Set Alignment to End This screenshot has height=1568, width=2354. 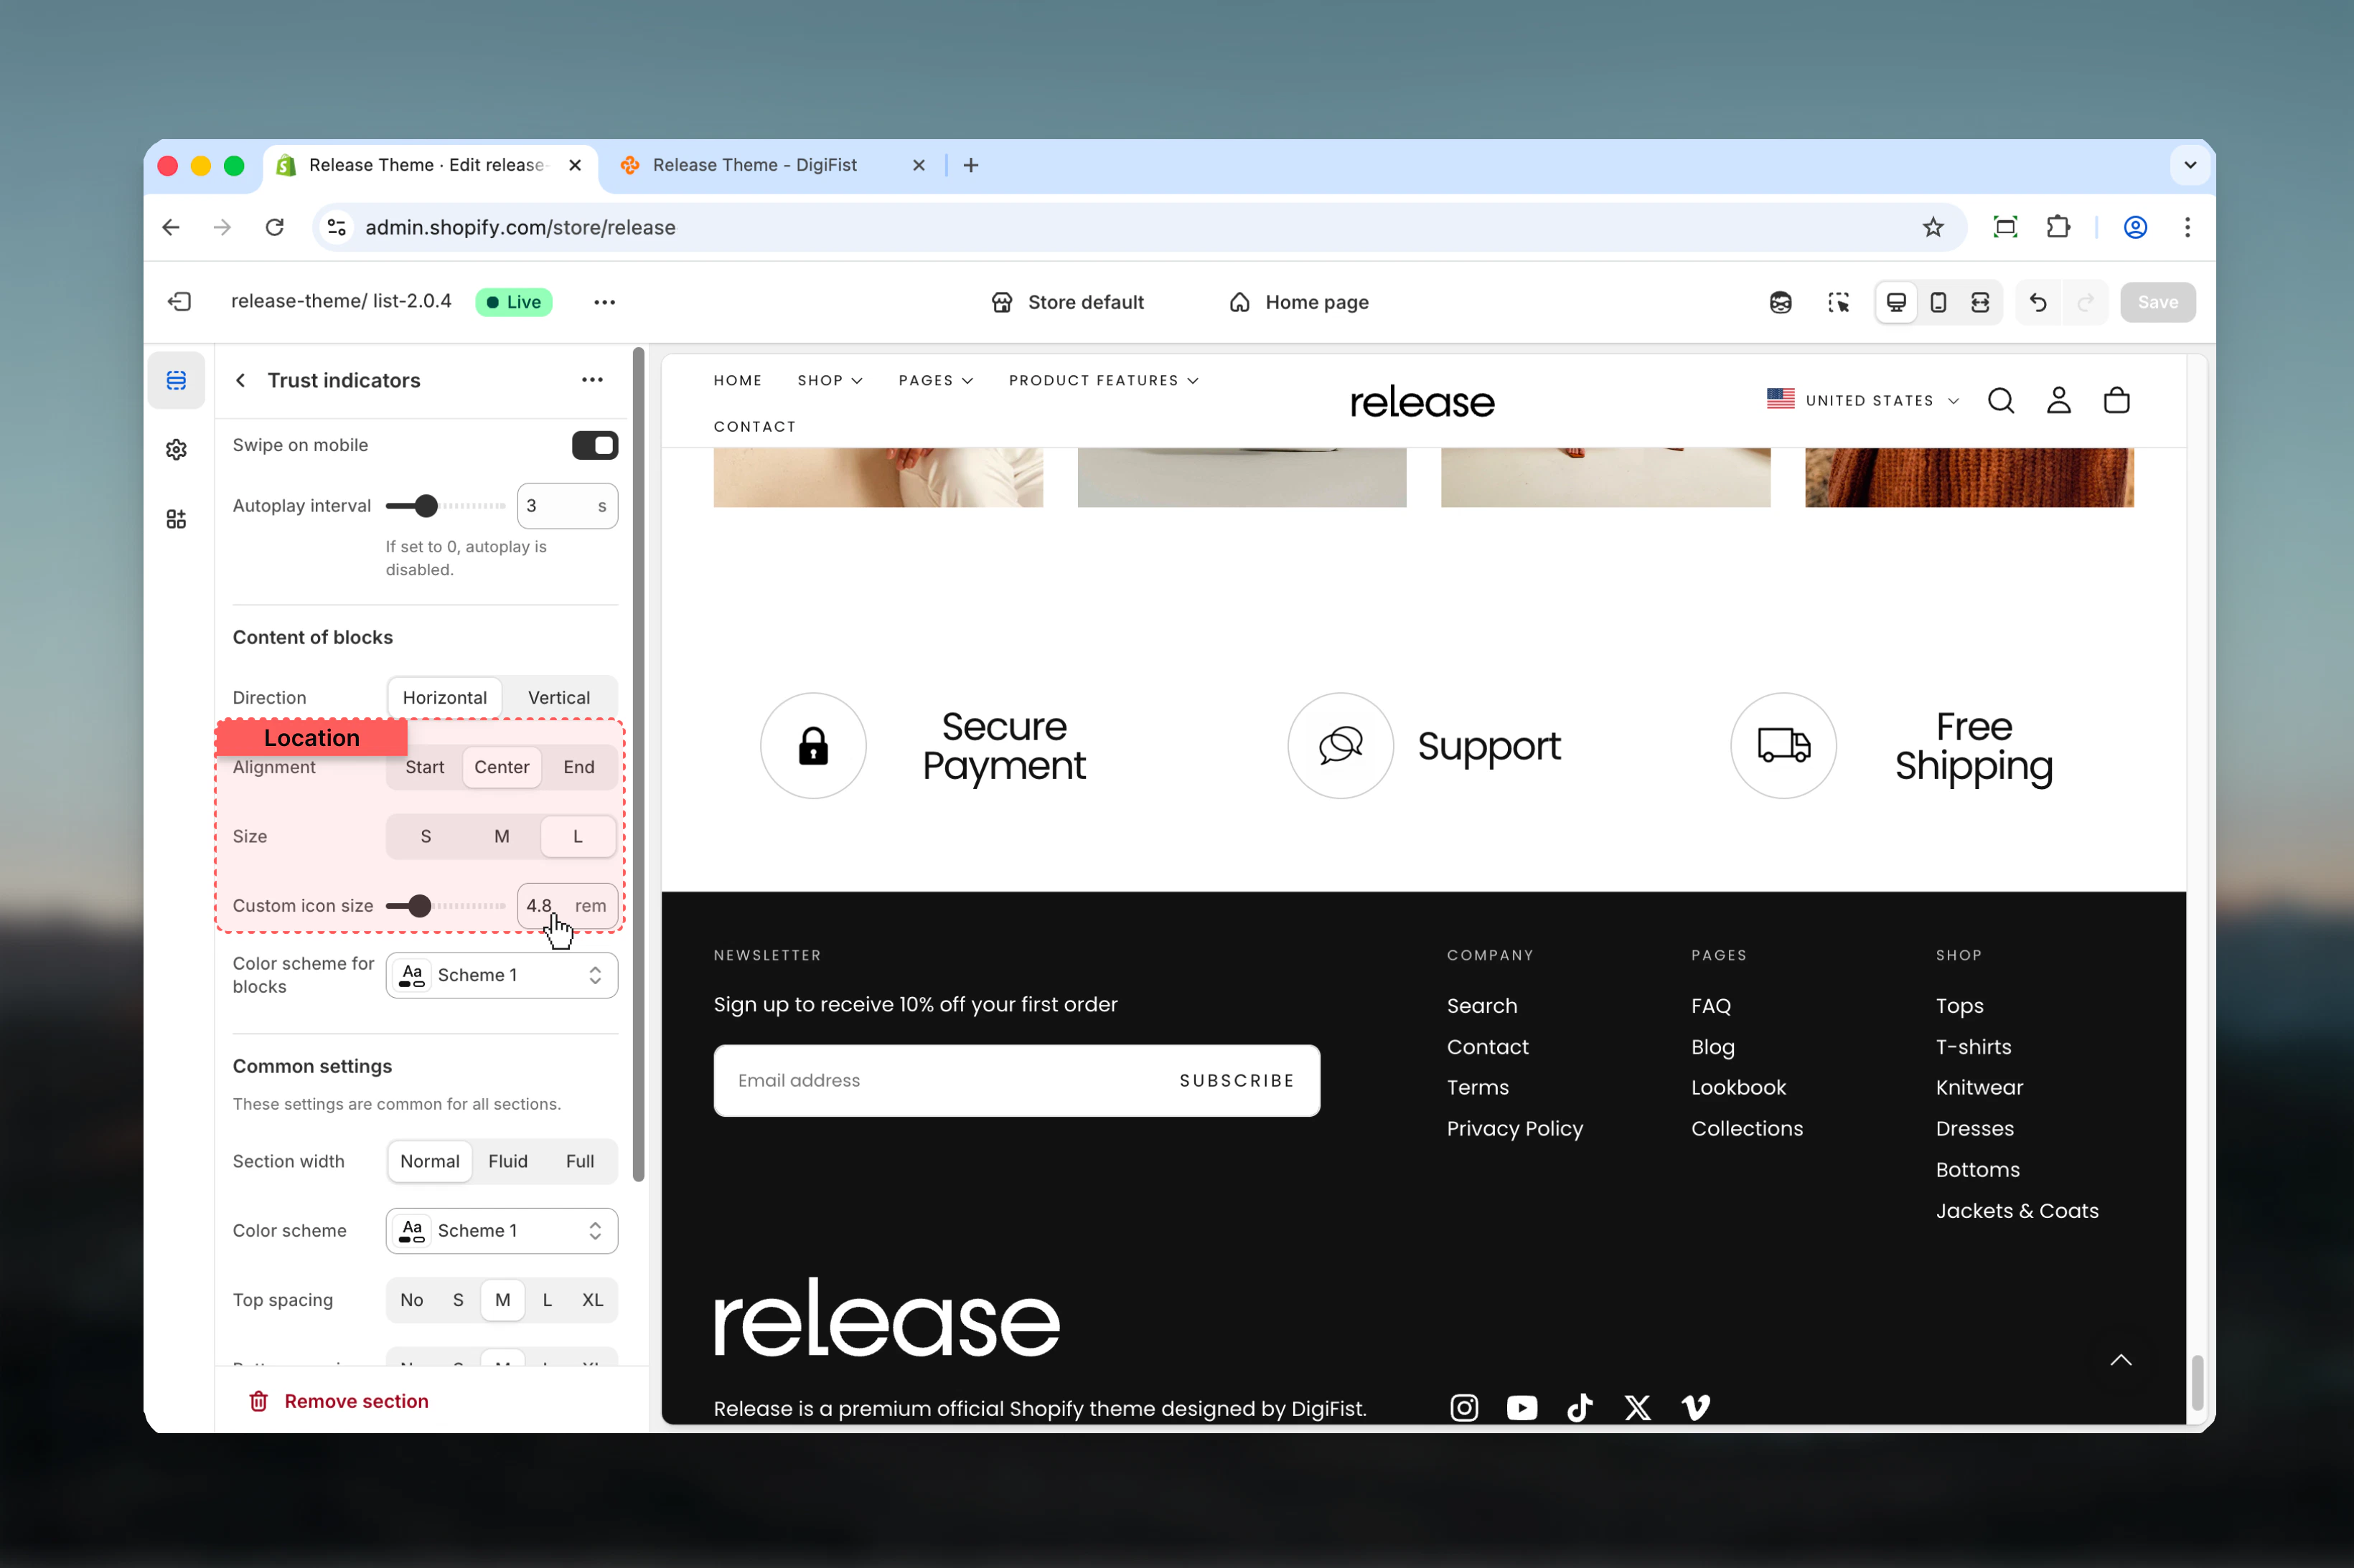click(x=578, y=767)
